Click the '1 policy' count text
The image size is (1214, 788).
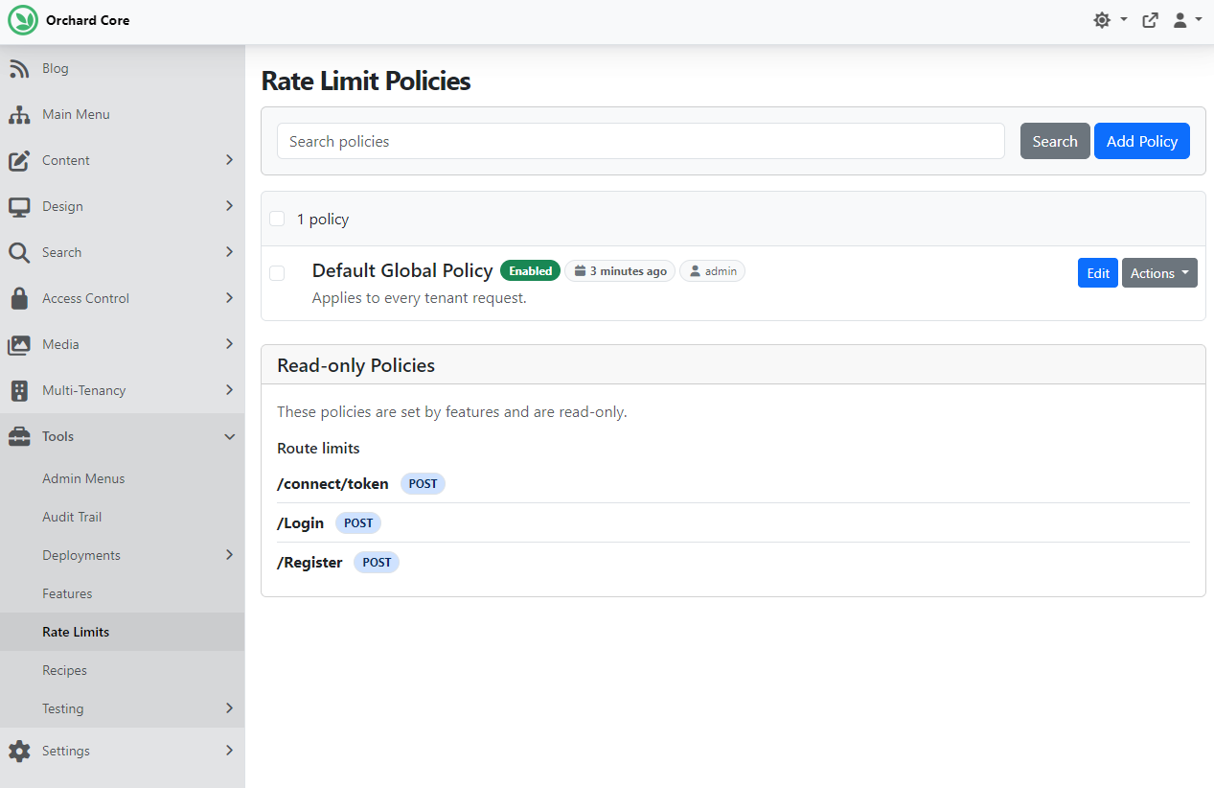(323, 220)
